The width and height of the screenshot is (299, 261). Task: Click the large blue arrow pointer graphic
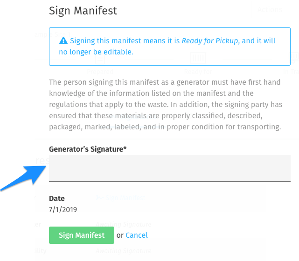(x=23, y=178)
